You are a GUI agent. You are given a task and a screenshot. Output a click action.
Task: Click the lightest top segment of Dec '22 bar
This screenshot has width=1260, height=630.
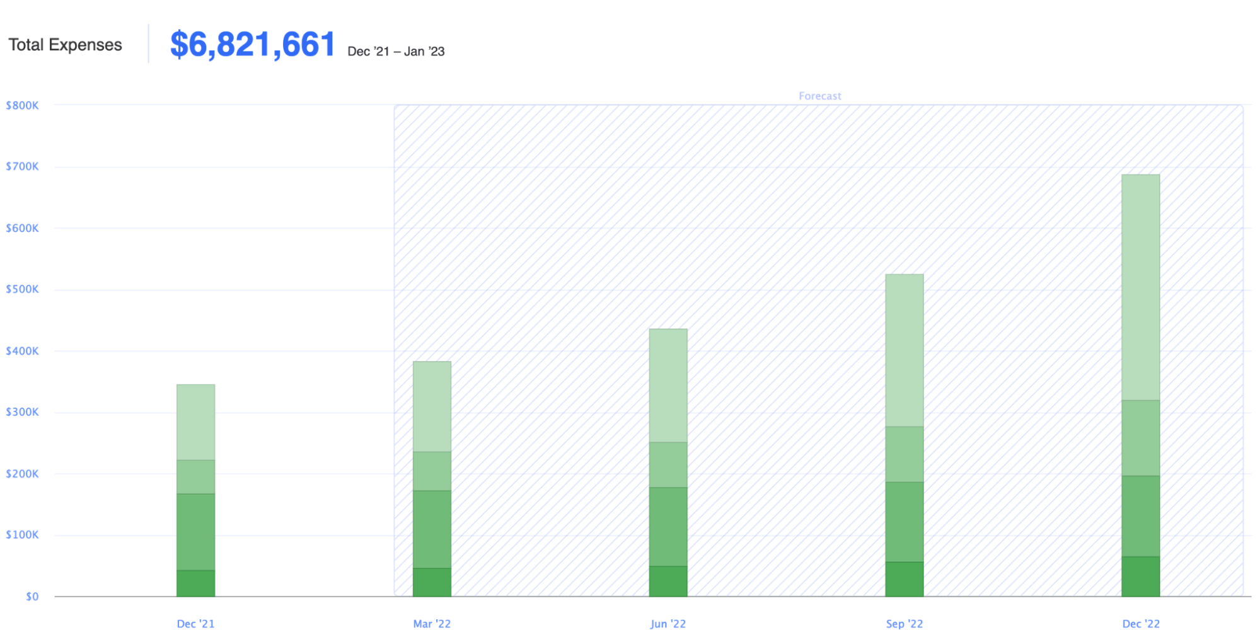(1140, 287)
